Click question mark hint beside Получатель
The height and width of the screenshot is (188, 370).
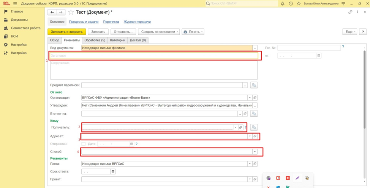point(245,127)
